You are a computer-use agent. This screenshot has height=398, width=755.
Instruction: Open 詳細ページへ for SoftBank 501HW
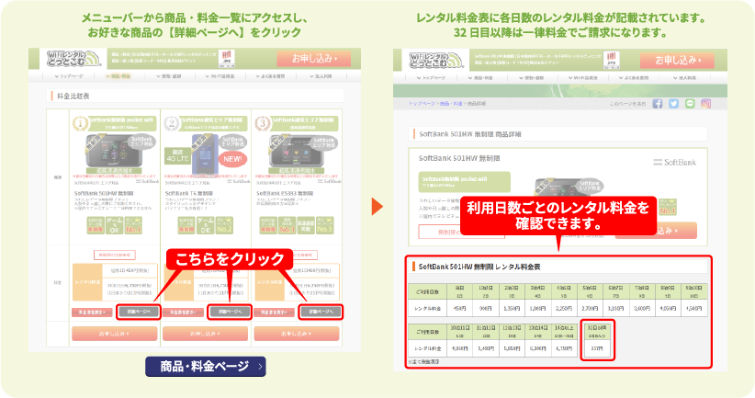138,313
